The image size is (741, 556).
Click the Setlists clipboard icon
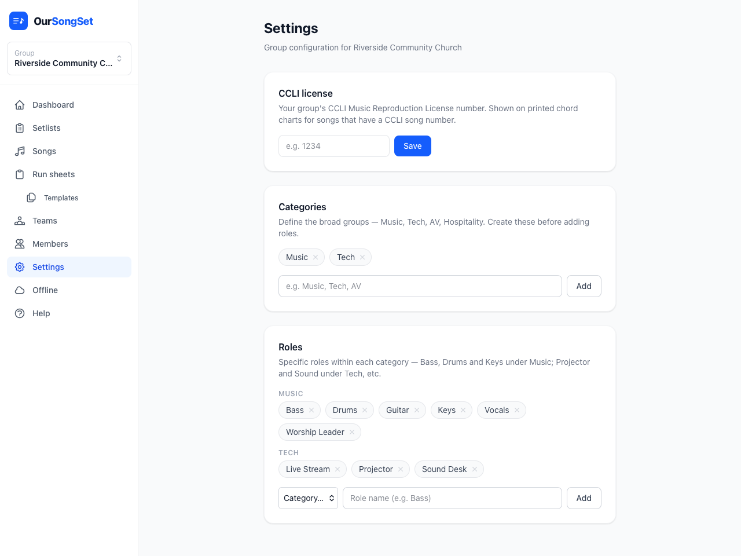(20, 128)
